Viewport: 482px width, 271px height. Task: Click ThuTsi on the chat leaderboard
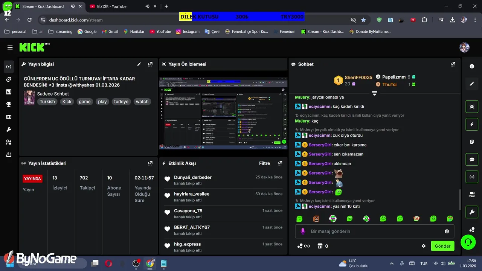[x=389, y=84]
